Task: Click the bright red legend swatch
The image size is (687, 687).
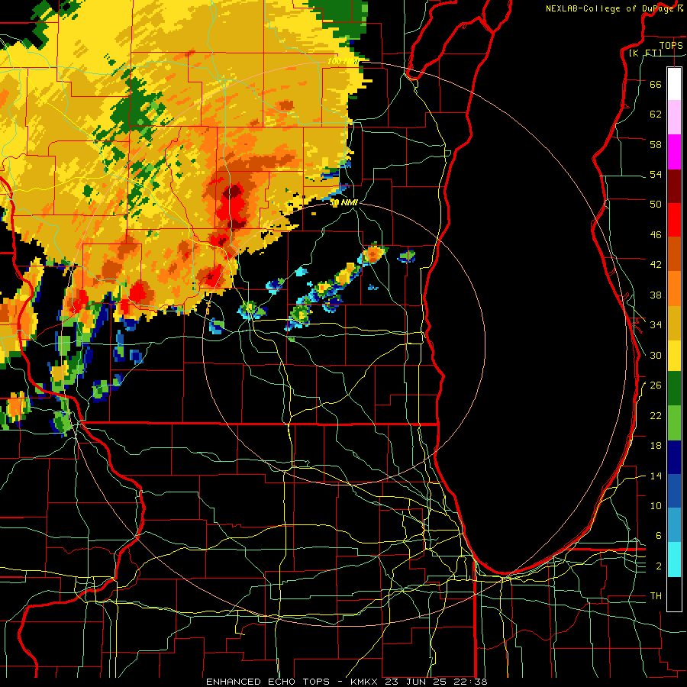Action: tap(674, 220)
